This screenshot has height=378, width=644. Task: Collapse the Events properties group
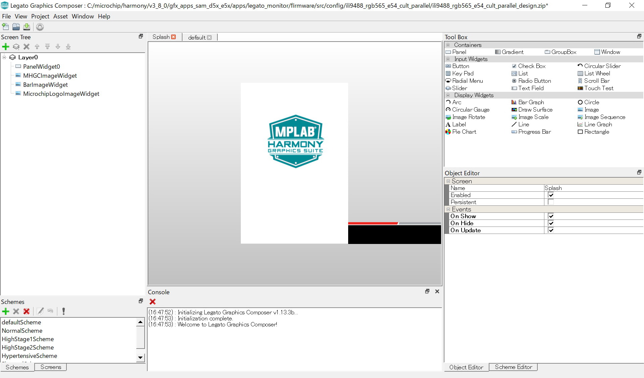(x=448, y=209)
